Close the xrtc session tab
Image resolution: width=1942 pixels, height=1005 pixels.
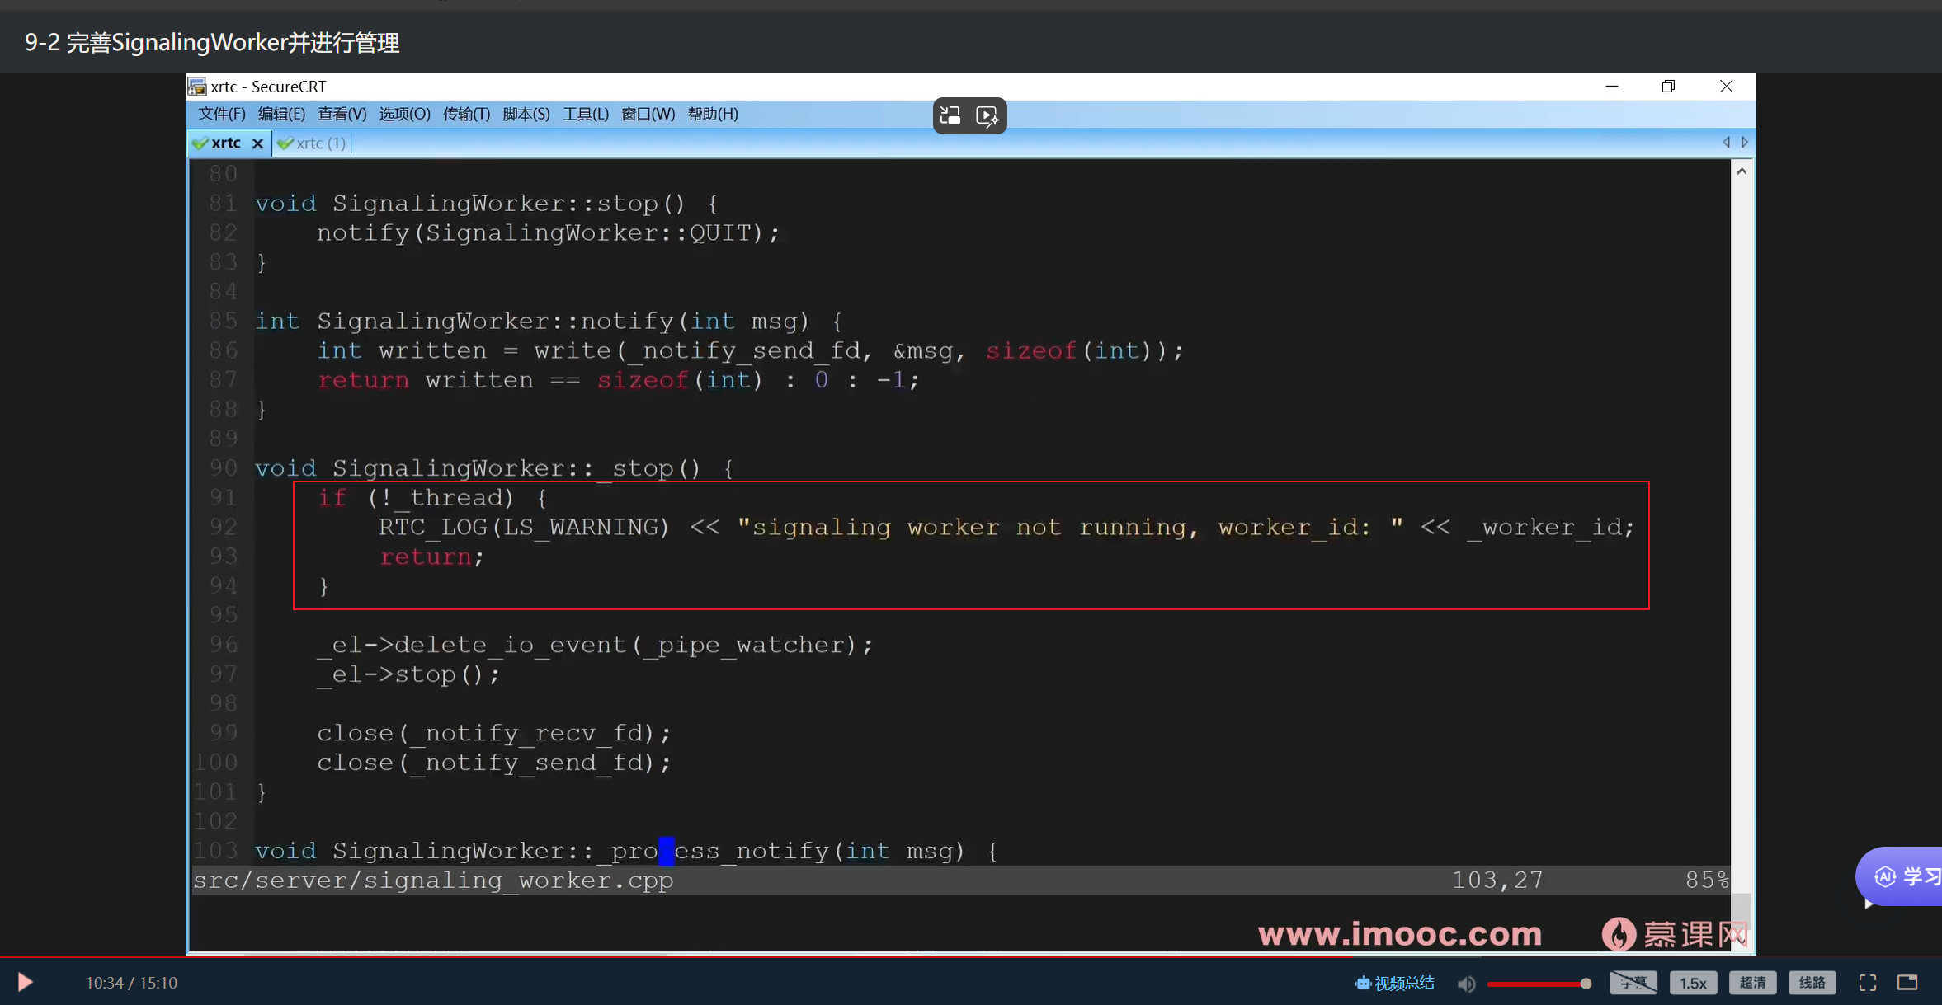tap(257, 143)
